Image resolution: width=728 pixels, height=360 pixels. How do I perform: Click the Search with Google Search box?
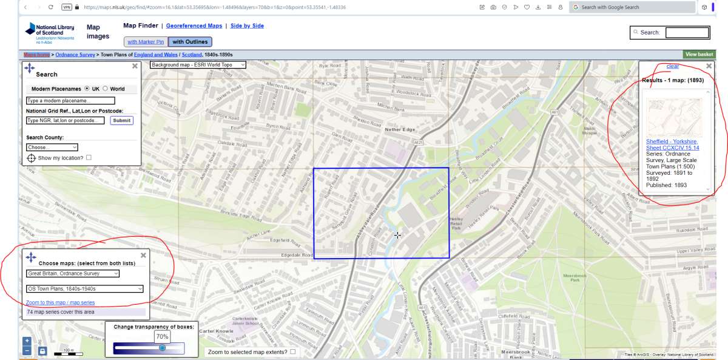coord(633,7)
